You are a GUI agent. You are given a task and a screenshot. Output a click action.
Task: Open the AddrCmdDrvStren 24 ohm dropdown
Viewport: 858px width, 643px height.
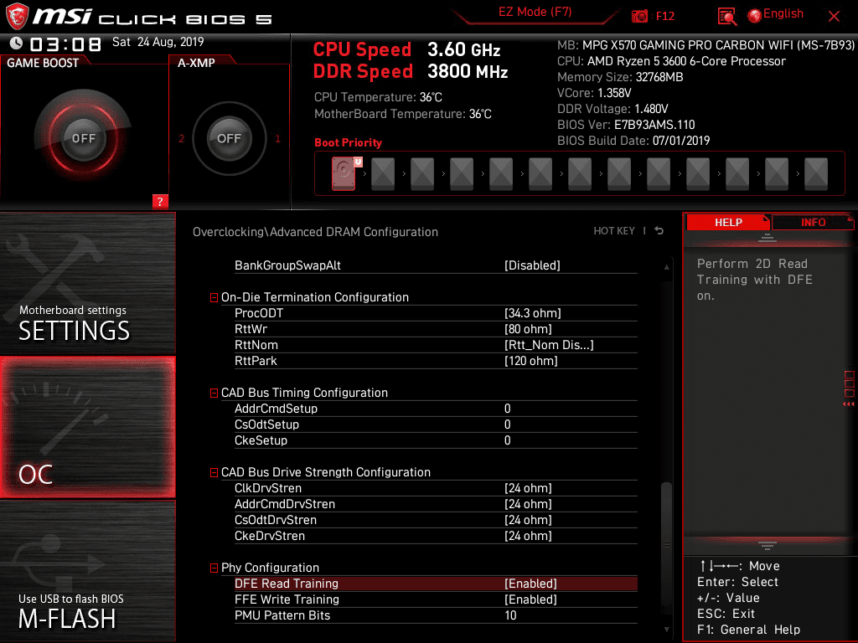coord(528,504)
